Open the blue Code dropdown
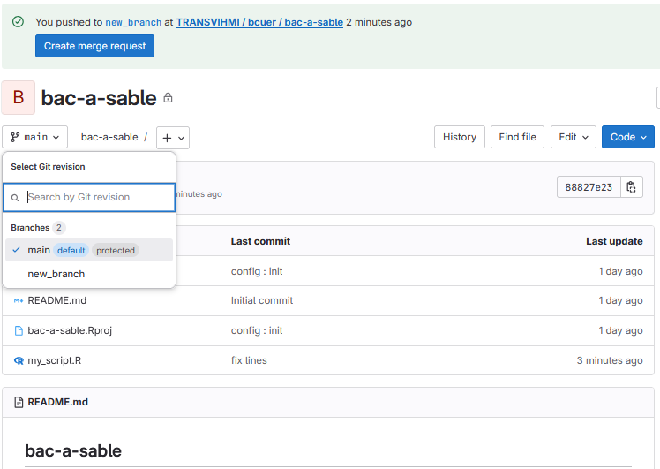The image size is (660, 469). click(627, 137)
